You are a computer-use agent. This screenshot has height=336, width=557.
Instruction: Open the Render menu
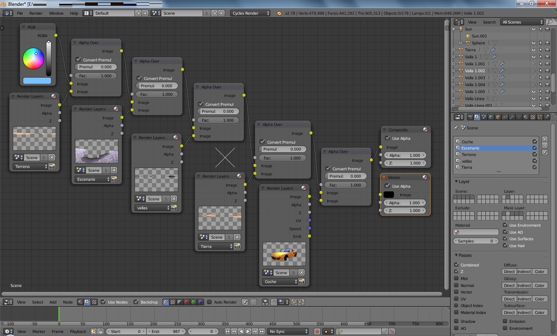36,13
